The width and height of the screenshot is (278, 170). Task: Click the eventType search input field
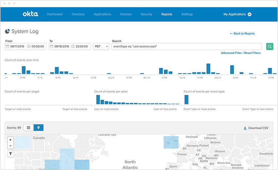point(186,47)
